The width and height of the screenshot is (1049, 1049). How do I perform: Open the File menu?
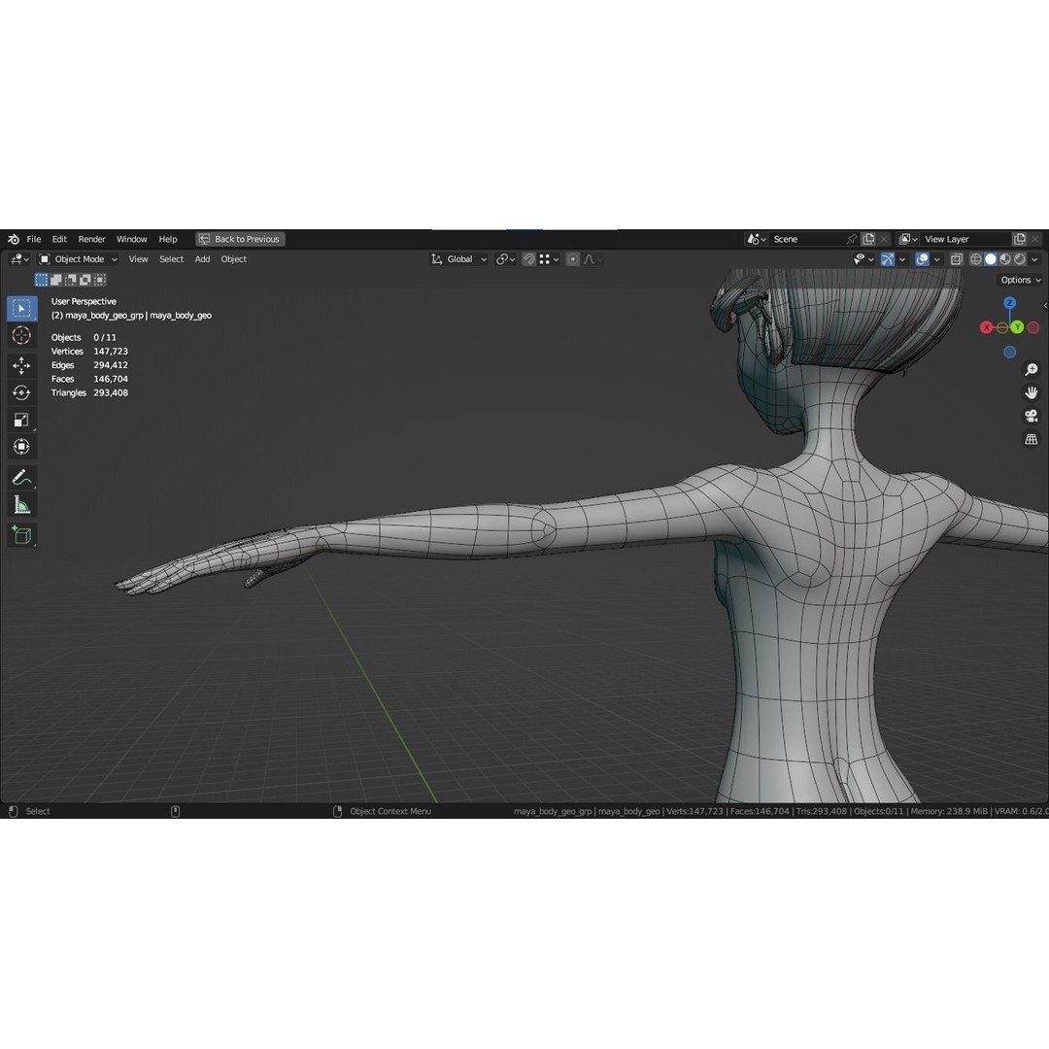coord(33,239)
